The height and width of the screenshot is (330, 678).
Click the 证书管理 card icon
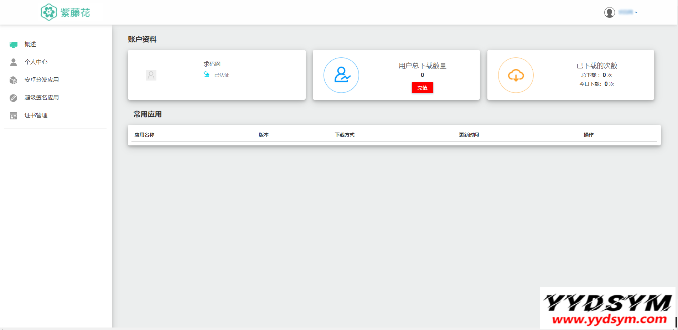[14, 116]
